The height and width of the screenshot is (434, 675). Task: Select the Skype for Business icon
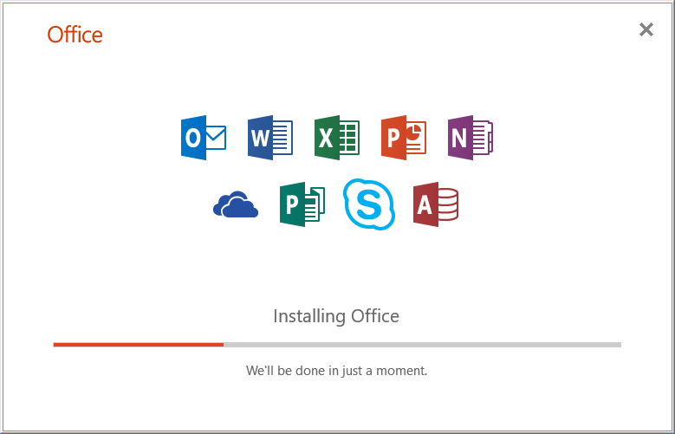[x=369, y=204]
